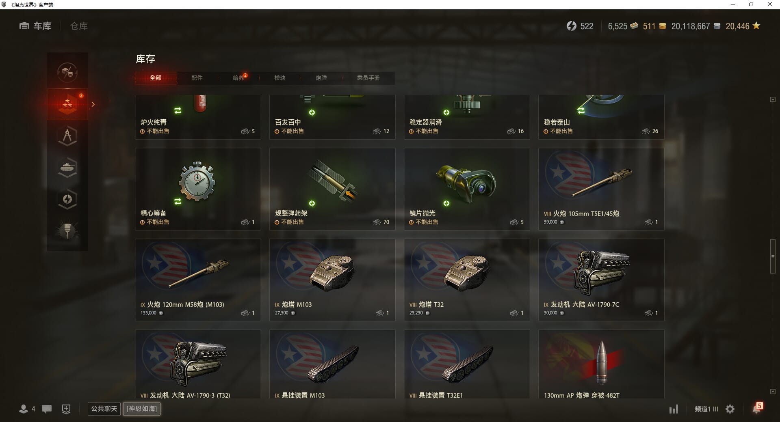780x422 pixels.
Task: Open the tank vehicles sidebar icon
Action: point(67,168)
